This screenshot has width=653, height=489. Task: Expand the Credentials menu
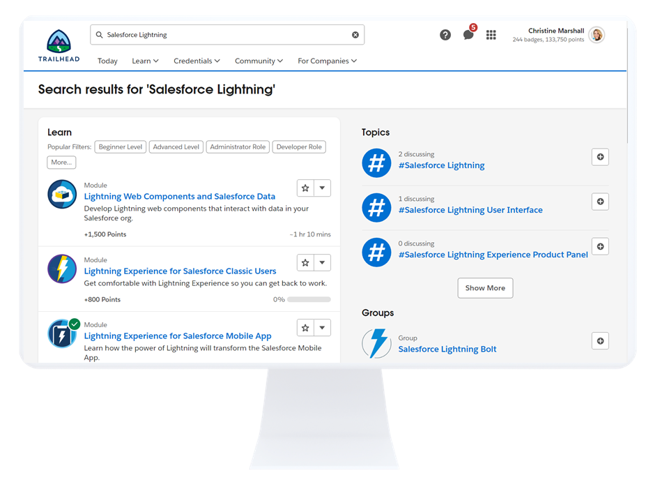(197, 61)
